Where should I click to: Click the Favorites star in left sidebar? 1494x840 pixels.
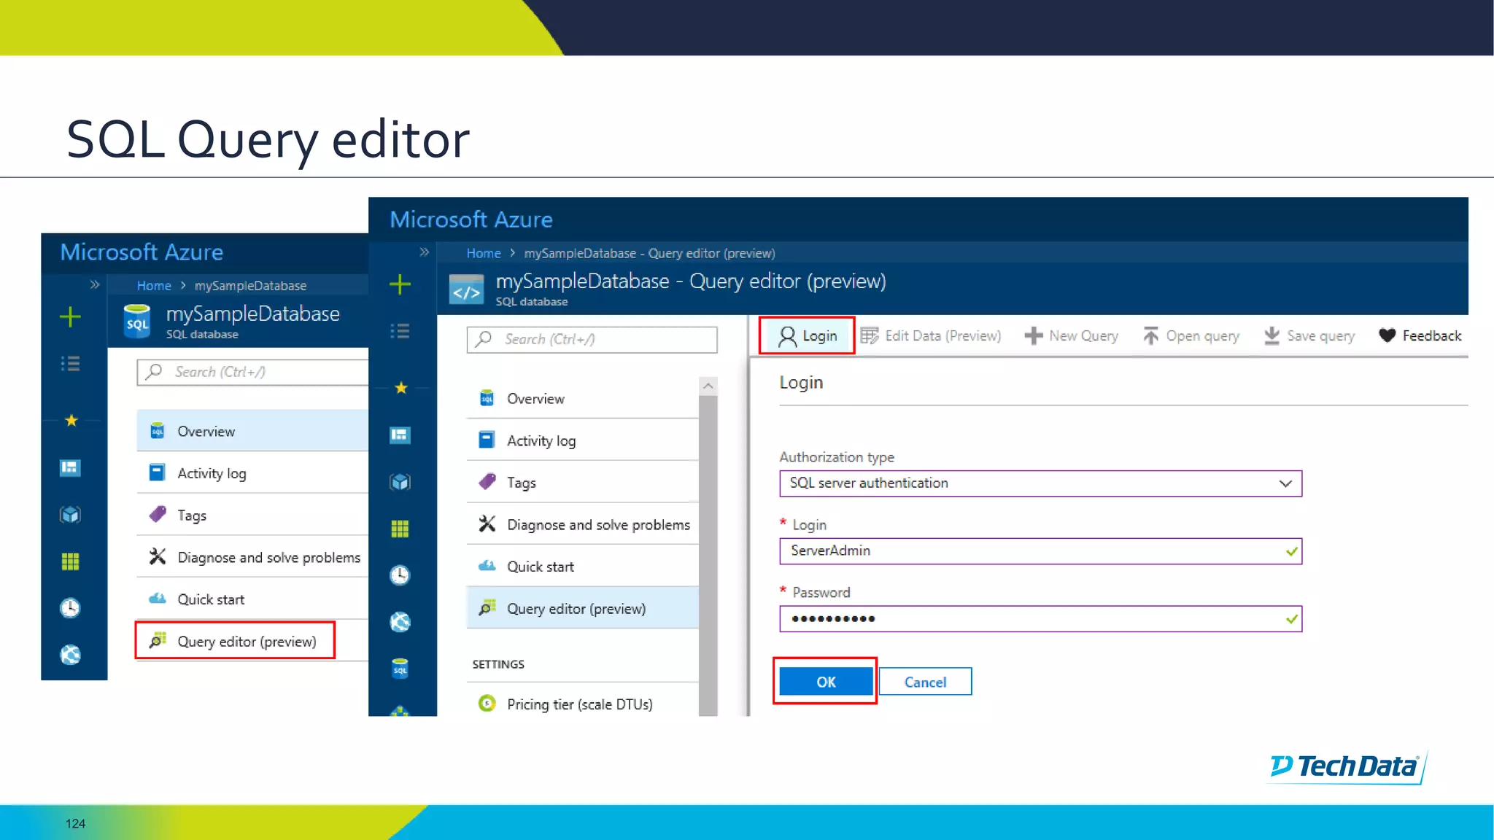point(71,420)
